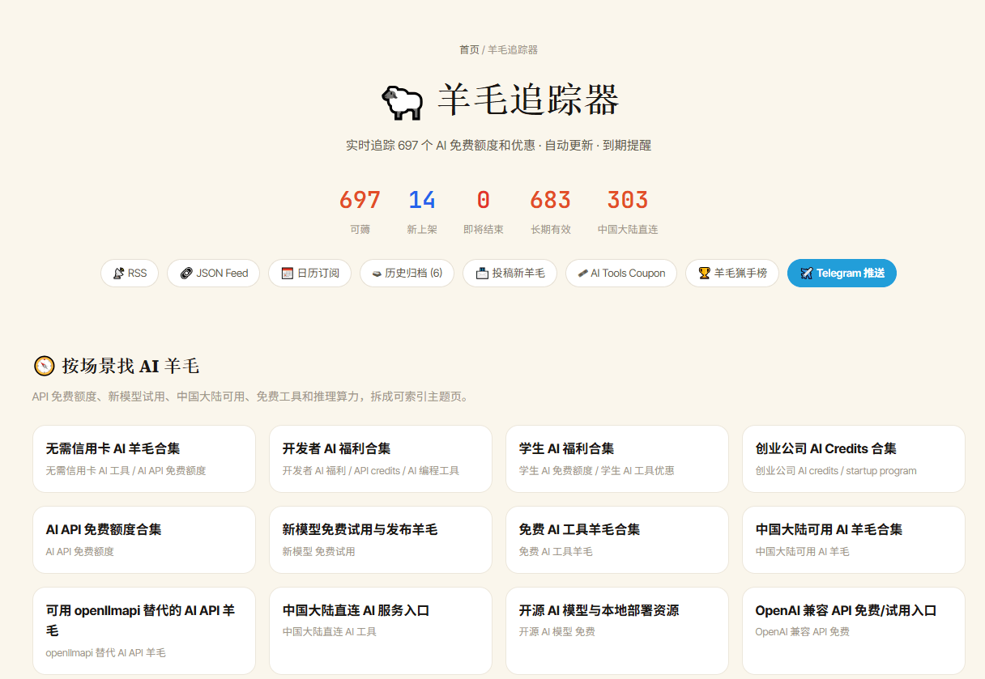Click the 303 中国大陆直连 statistic

(628, 210)
